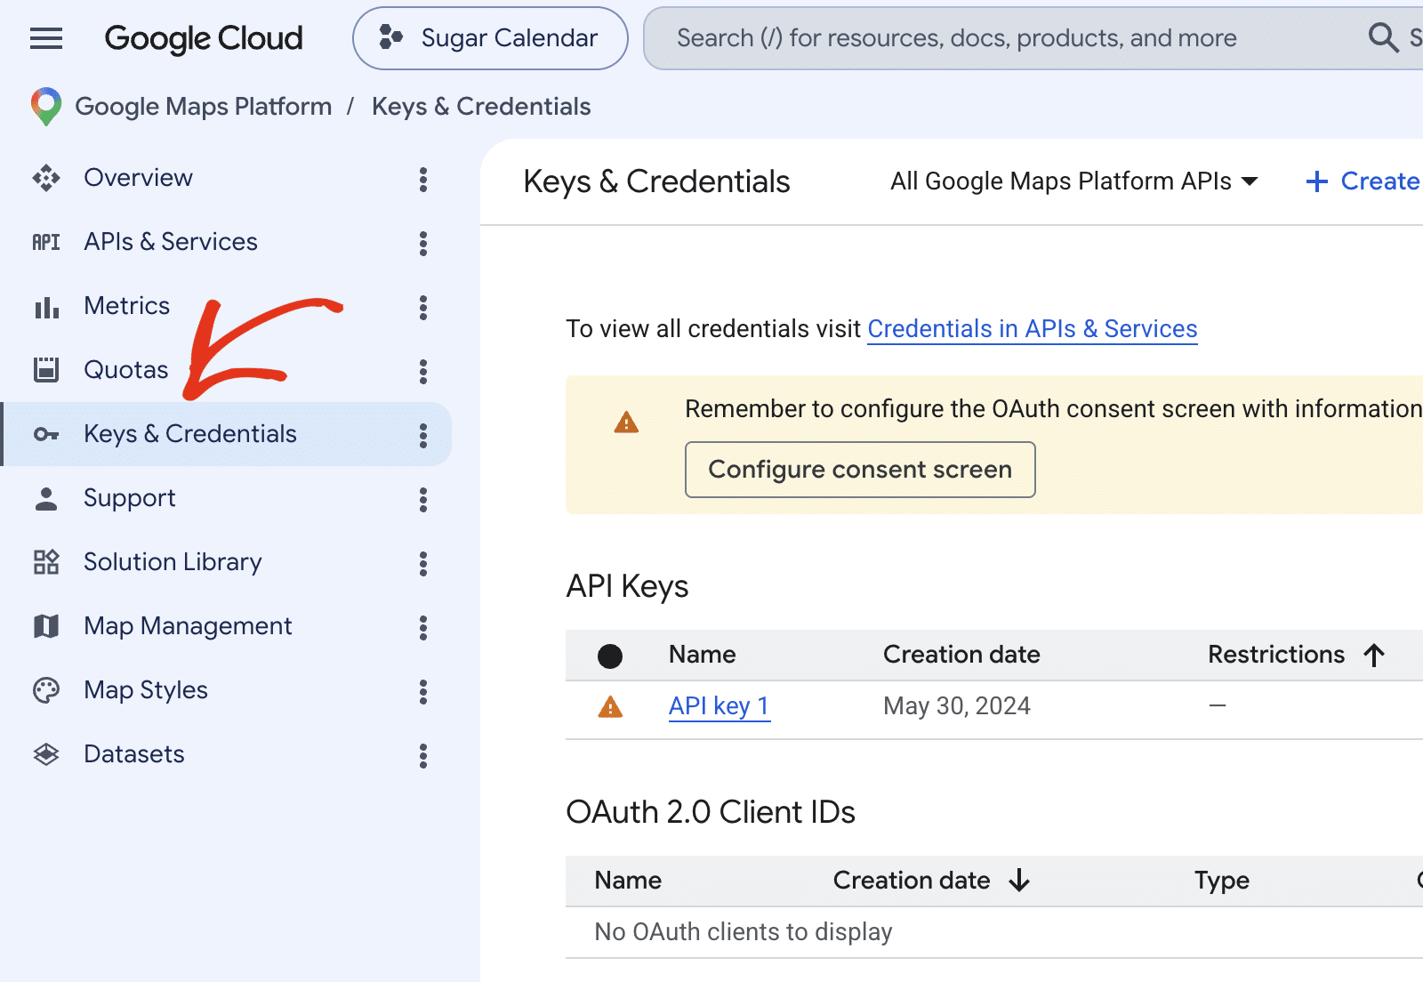The width and height of the screenshot is (1423, 982).
Task: Click the Solution Library icon
Action: 46,562
